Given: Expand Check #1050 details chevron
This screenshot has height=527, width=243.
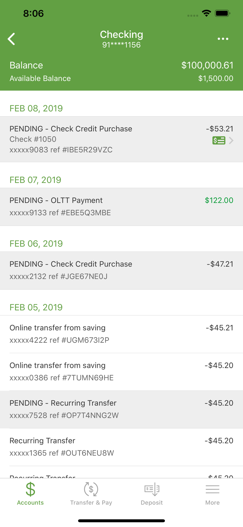Looking at the screenshot, I should pos(231,140).
